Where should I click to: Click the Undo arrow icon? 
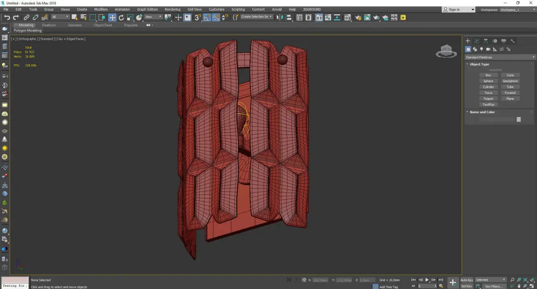point(7,17)
